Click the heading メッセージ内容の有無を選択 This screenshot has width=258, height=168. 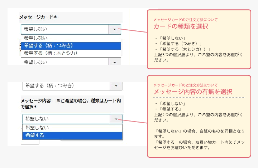tap(193, 92)
